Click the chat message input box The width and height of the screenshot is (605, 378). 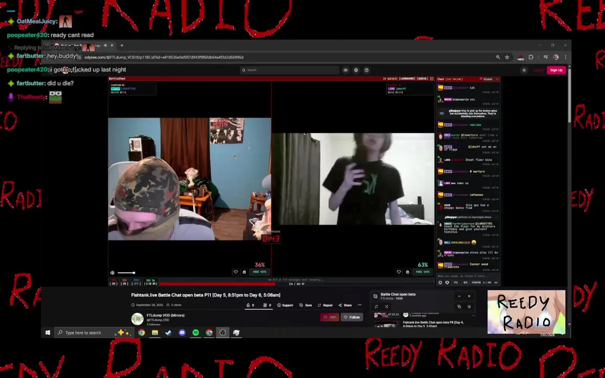(468, 276)
